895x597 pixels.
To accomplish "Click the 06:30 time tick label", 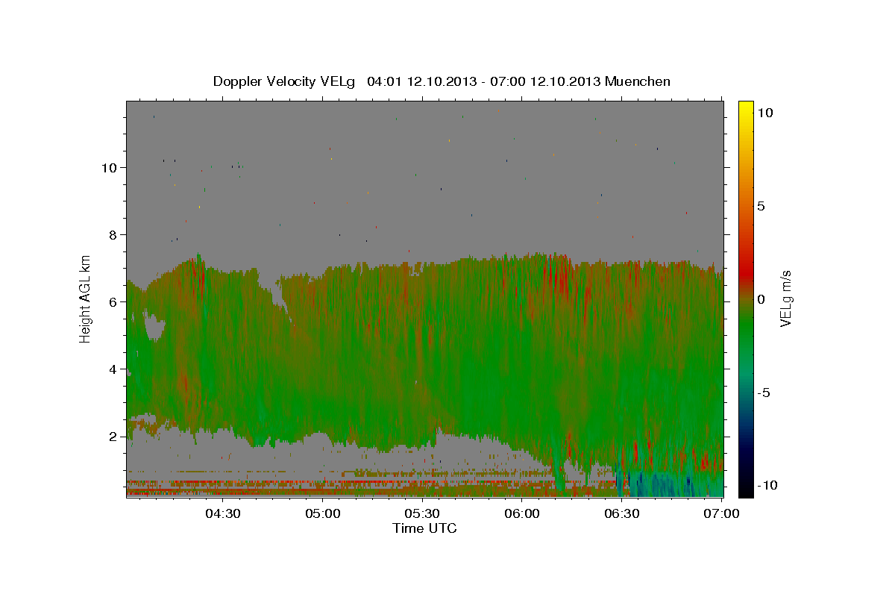I will [621, 513].
